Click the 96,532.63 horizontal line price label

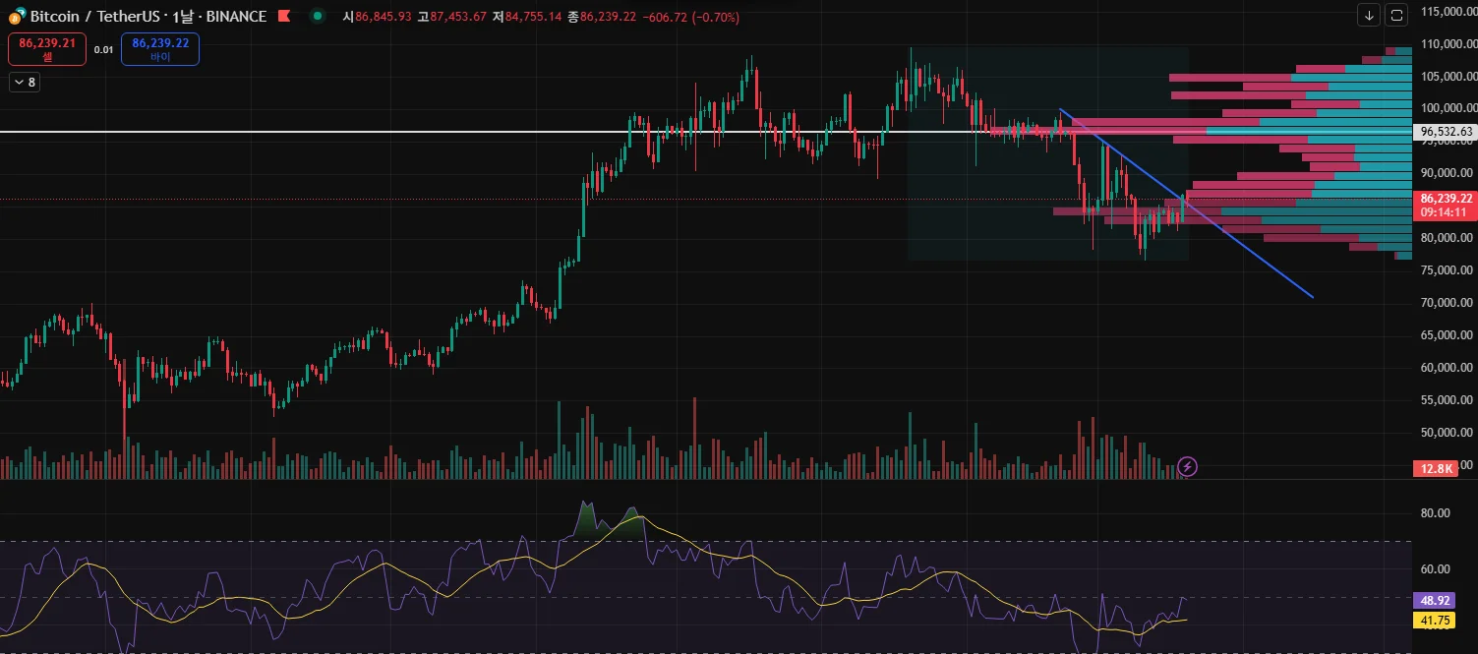pyautogui.click(x=1446, y=132)
